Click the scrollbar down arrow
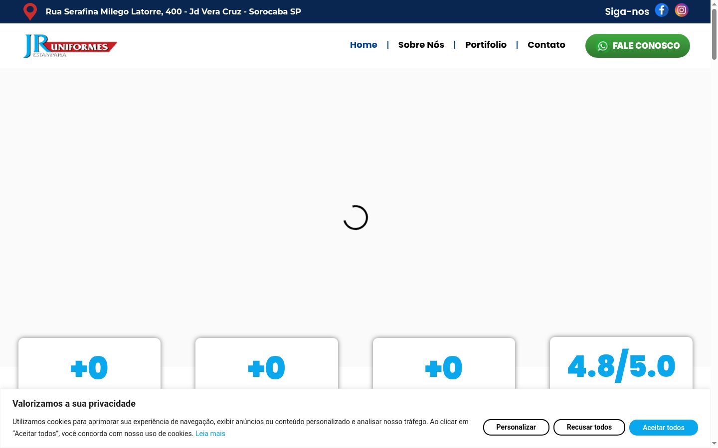This screenshot has height=448, width=718. pos(714,444)
